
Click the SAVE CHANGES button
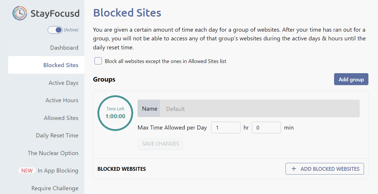(161, 144)
